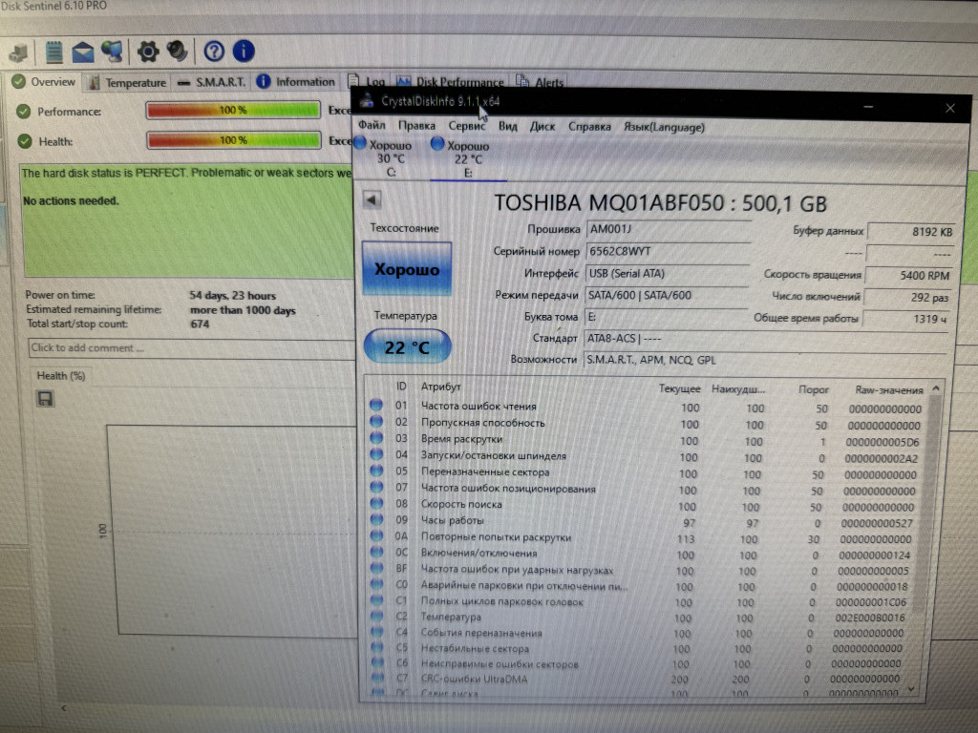Click the report notepad icon in toolbar

[54, 51]
